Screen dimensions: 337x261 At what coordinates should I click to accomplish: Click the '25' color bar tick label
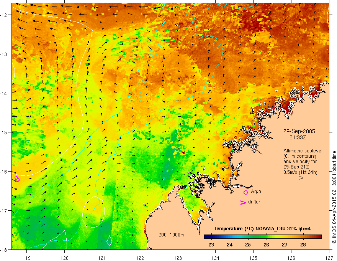coord(248,244)
